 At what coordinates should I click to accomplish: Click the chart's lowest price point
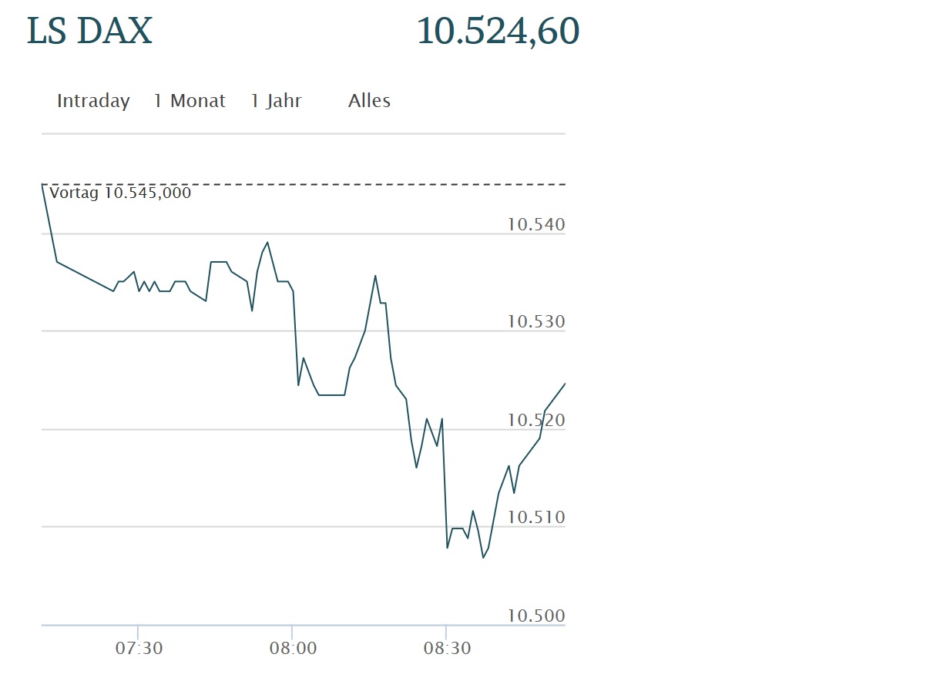click(483, 557)
